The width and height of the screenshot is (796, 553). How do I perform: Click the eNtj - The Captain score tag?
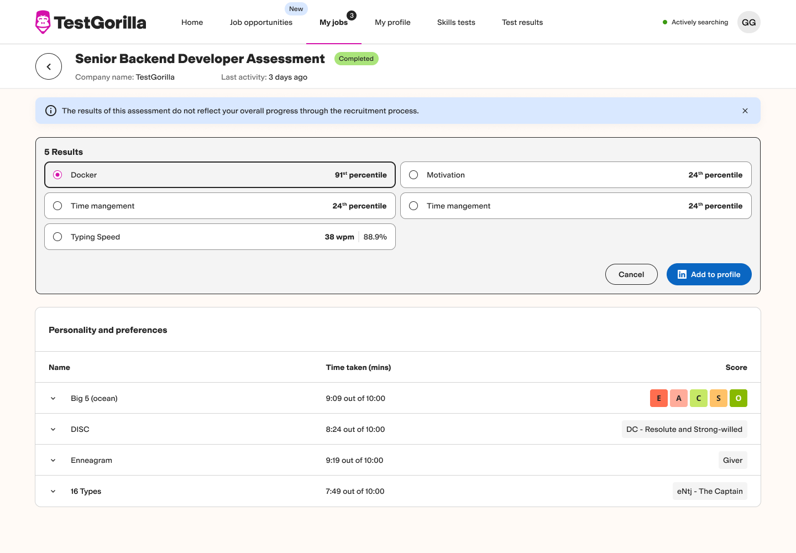click(710, 491)
